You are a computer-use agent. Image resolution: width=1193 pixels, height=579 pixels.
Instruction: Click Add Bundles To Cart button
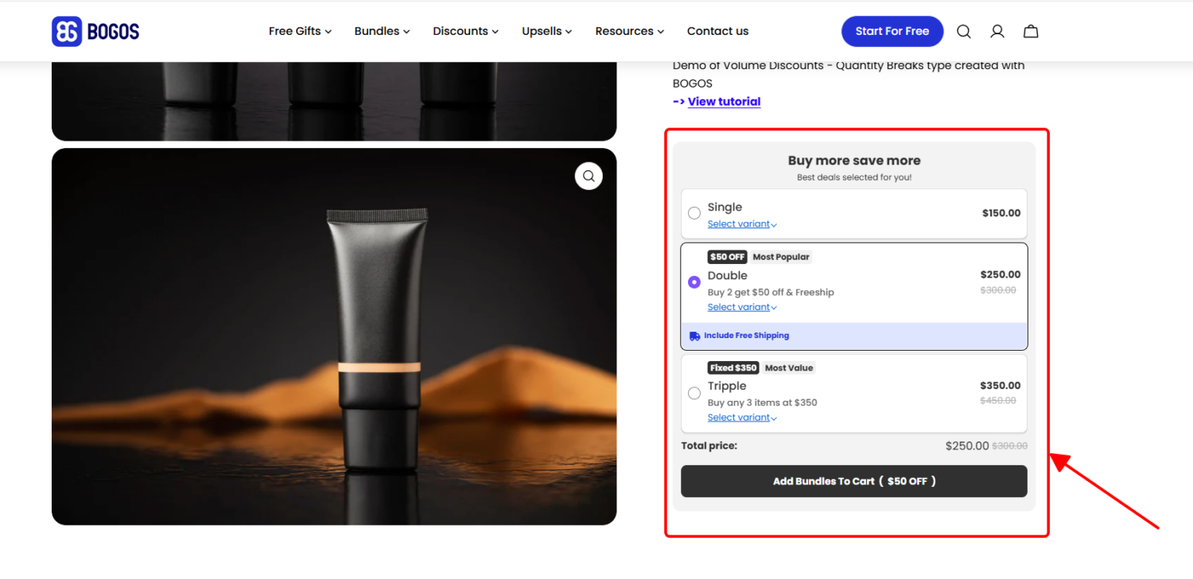coord(853,481)
